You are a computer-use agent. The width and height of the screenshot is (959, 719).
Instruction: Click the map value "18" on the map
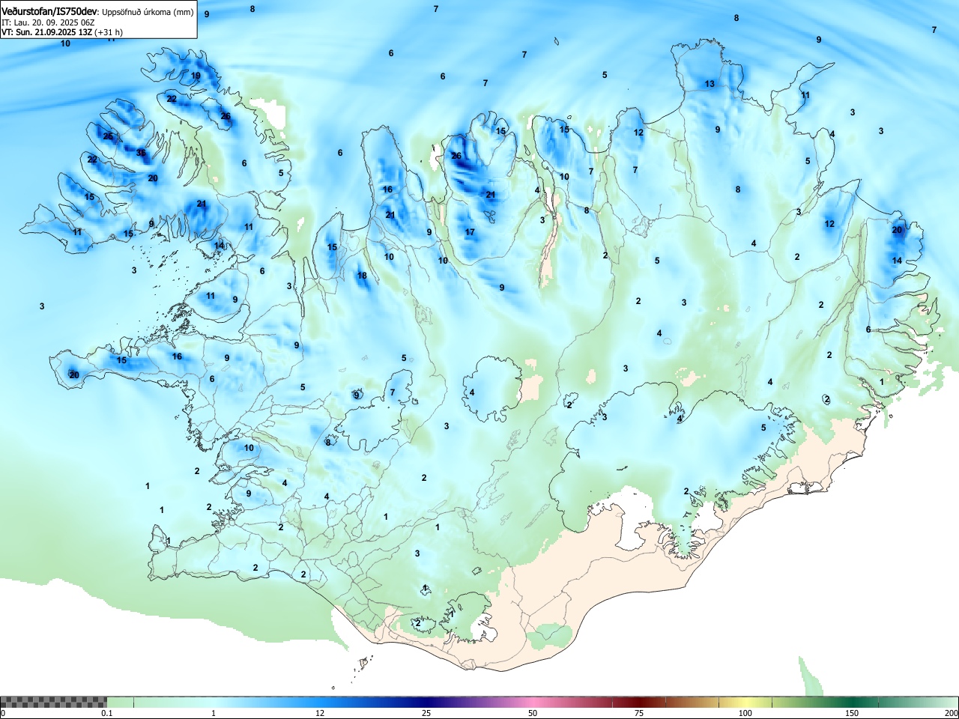tap(362, 276)
